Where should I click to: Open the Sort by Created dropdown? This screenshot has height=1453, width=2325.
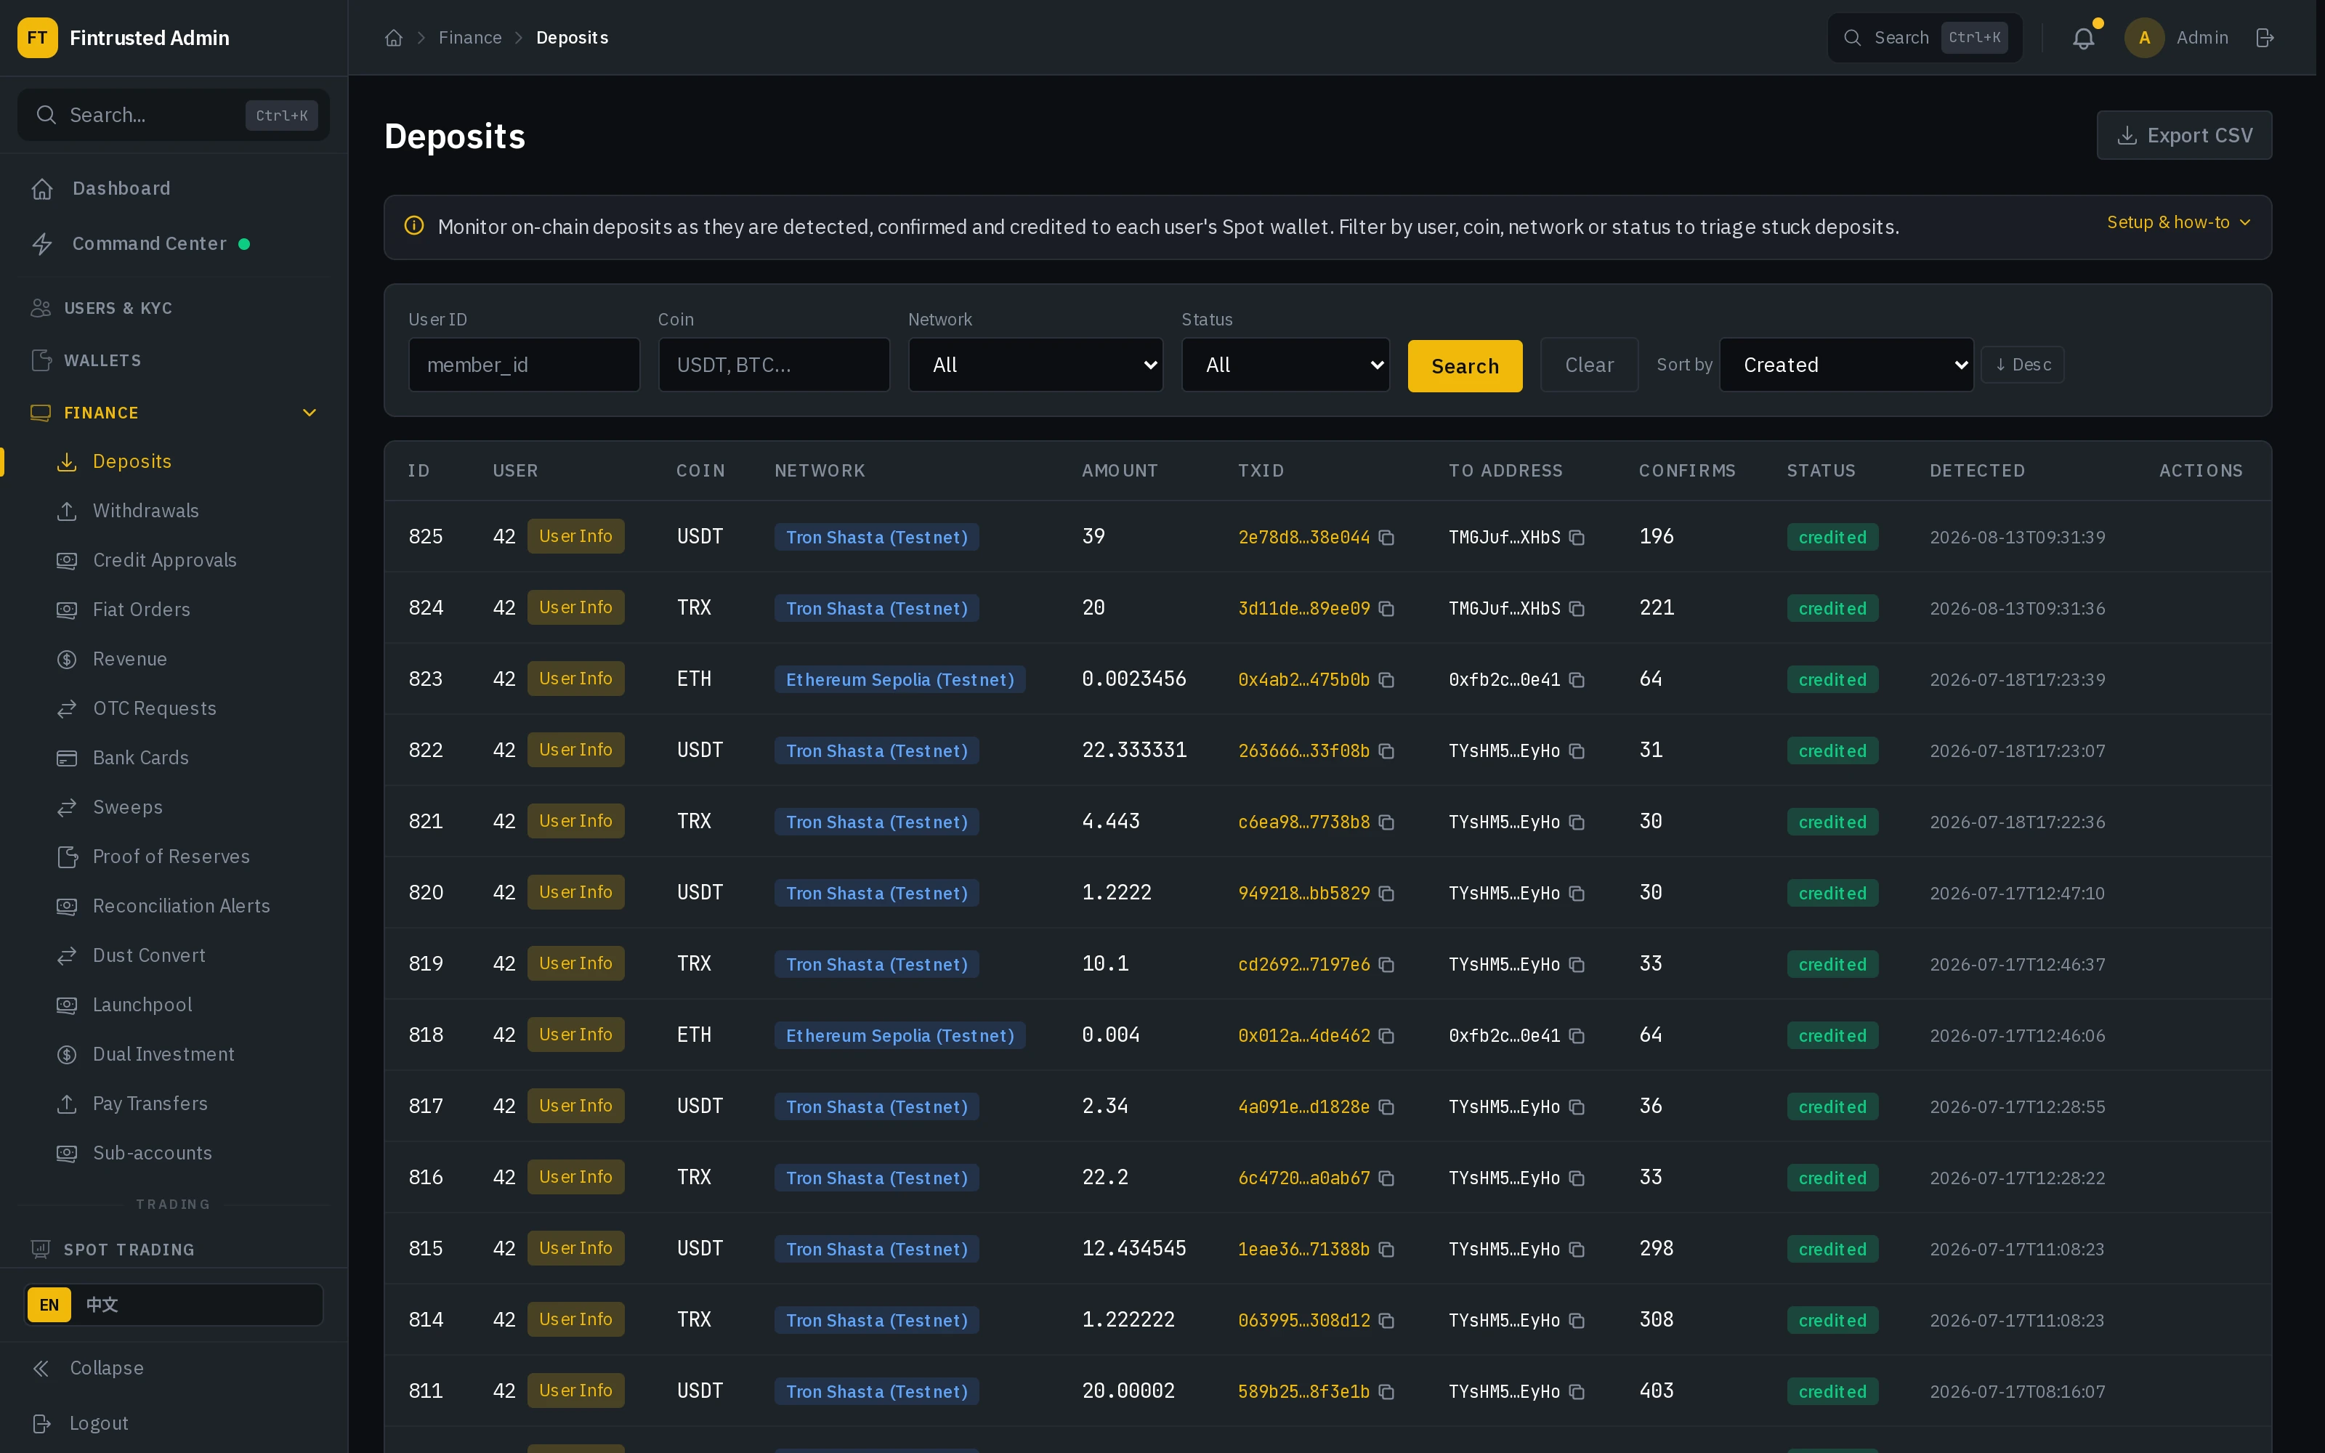[1846, 364]
